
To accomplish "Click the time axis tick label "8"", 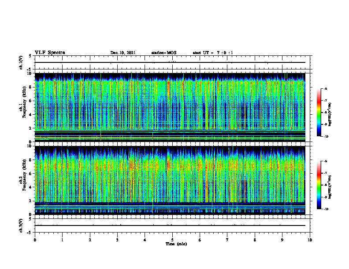I will tap(255, 240).
